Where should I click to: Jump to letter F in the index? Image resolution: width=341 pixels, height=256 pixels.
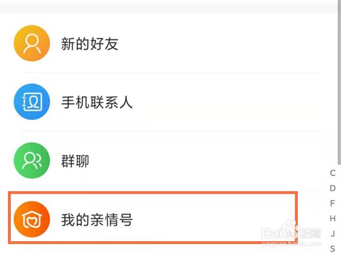[333, 203]
